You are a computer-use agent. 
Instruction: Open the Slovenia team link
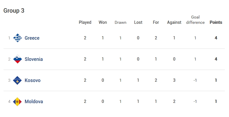pyautogui.click(x=34, y=59)
